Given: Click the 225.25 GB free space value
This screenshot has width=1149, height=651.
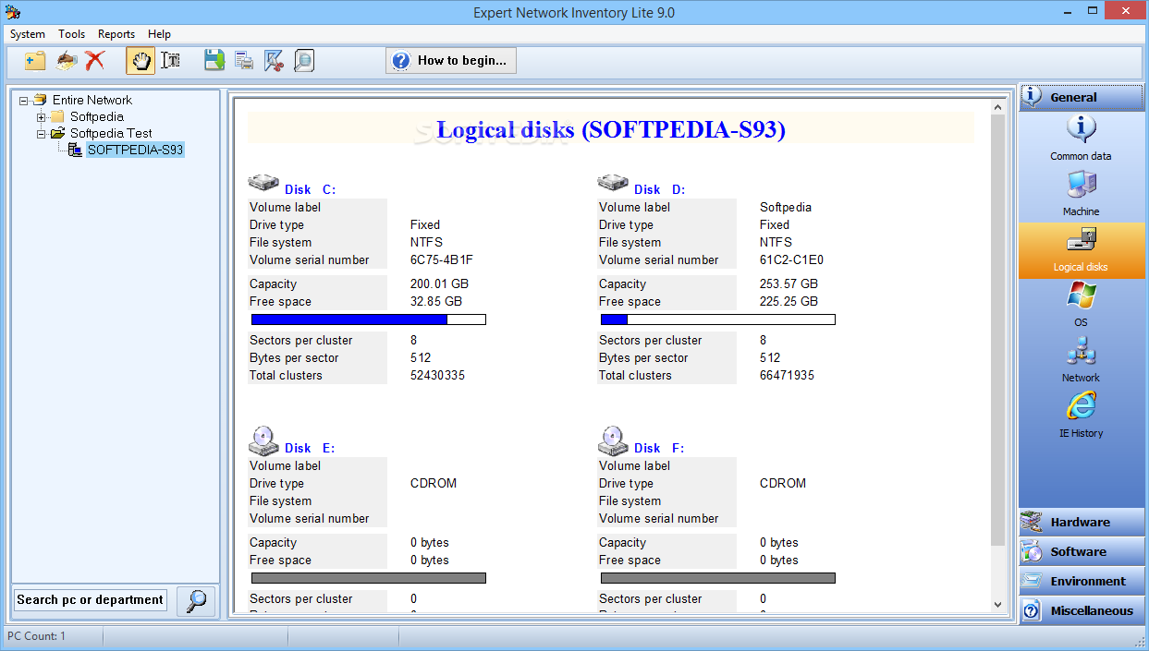Looking at the screenshot, I should click(x=788, y=301).
